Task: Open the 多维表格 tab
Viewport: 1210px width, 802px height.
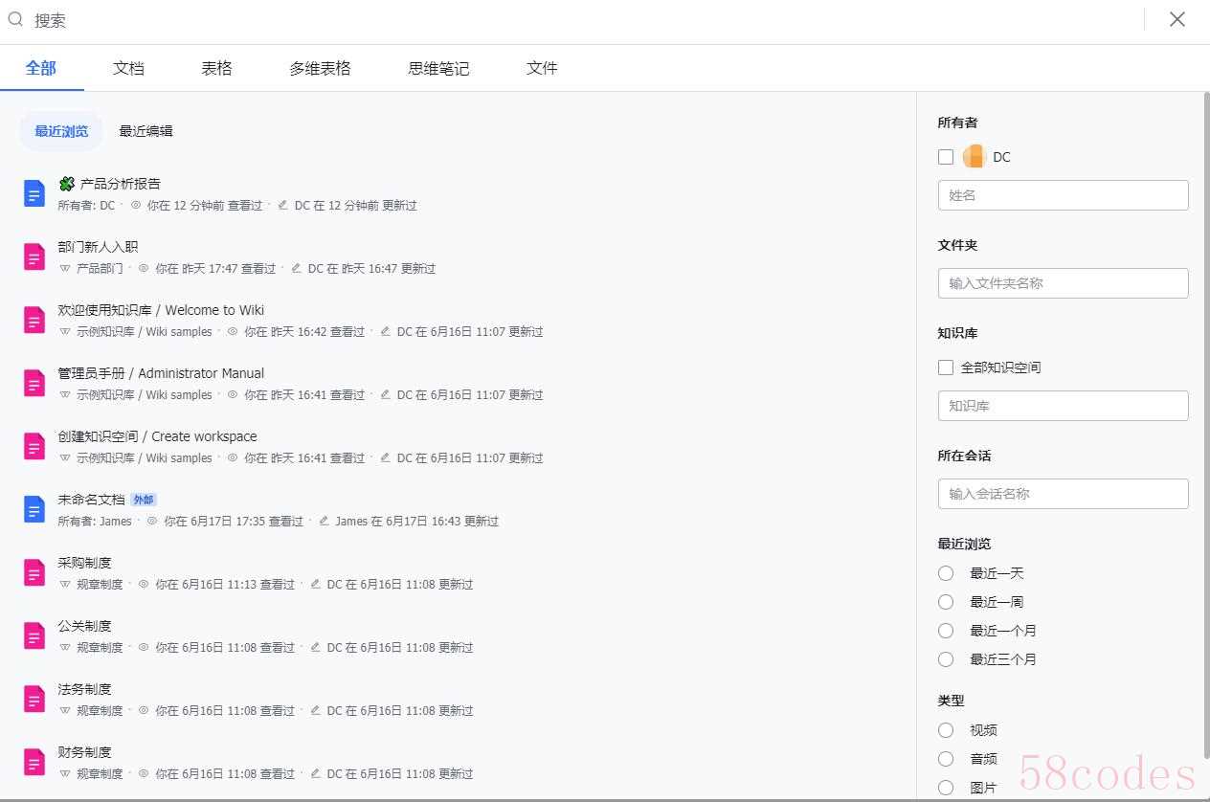Action: coord(320,68)
